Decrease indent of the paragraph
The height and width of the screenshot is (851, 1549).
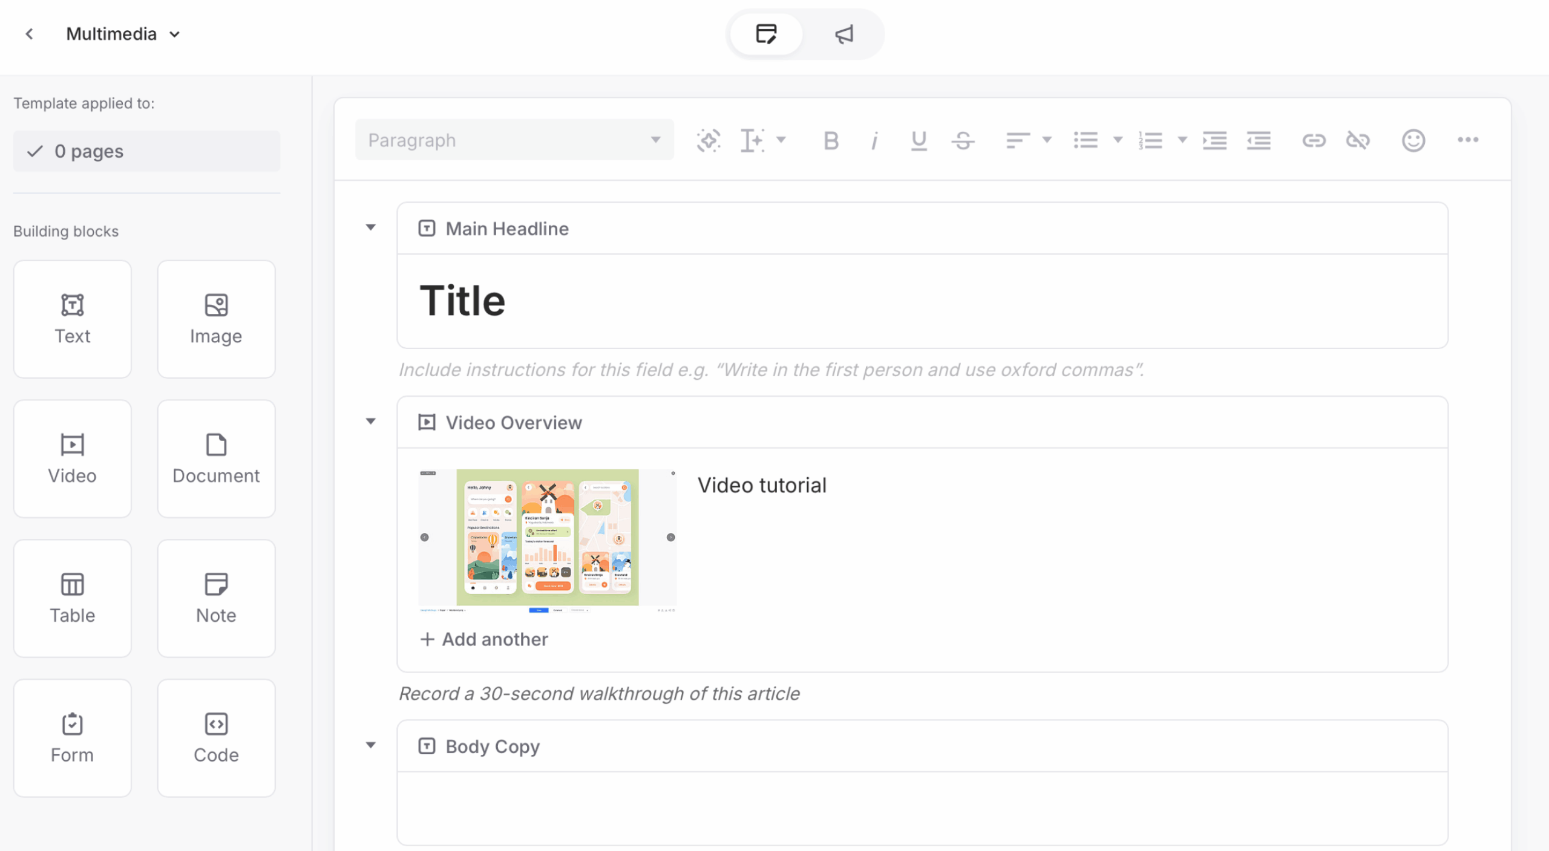click(1259, 140)
